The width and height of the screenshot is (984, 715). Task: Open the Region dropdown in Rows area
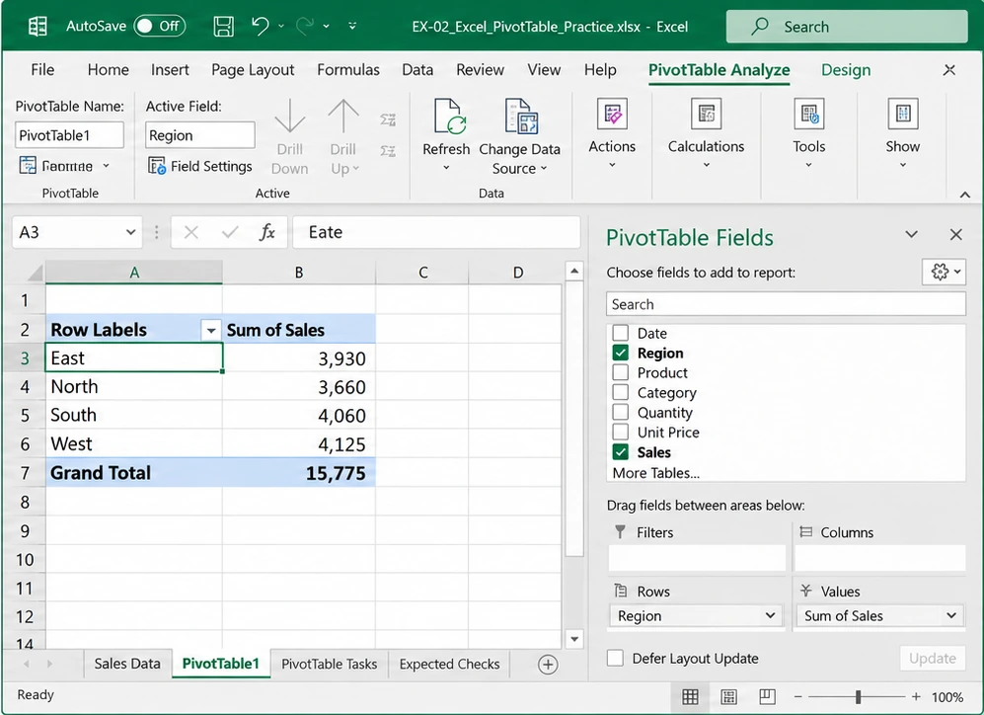coord(770,616)
